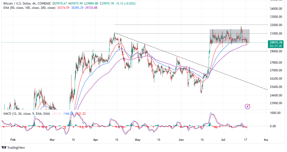Click the purple lightning bolt icon
This screenshot has width=287, height=152.
[x=248, y=106]
